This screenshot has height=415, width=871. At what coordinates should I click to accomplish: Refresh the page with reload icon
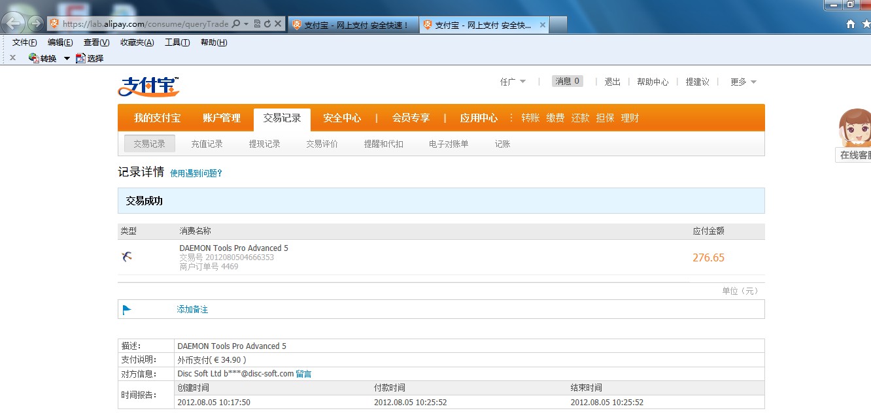267,24
